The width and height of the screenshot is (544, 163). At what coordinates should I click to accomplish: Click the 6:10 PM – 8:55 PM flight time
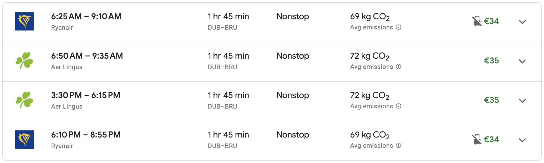coord(86,135)
